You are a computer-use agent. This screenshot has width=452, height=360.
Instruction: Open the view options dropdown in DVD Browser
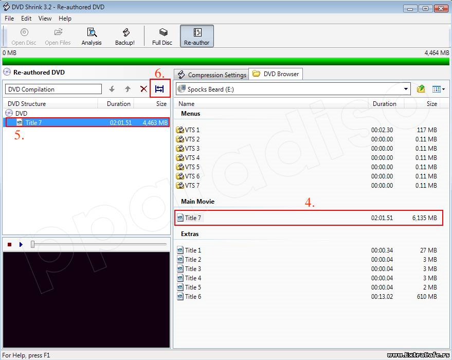tap(439, 89)
